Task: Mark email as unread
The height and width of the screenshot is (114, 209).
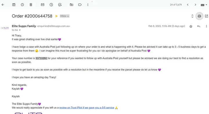Action: [42, 5]
